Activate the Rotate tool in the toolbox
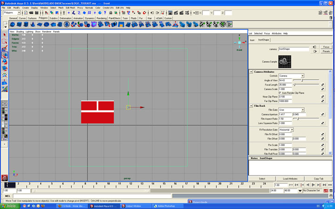This screenshot has width=335, height=209. [5, 62]
